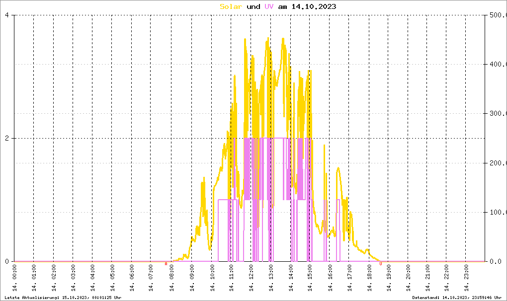This screenshot has height=301, width=507.
Task: Click the time axis label '14. 02:00'
Action: pyautogui.click(x=54, y=278)
